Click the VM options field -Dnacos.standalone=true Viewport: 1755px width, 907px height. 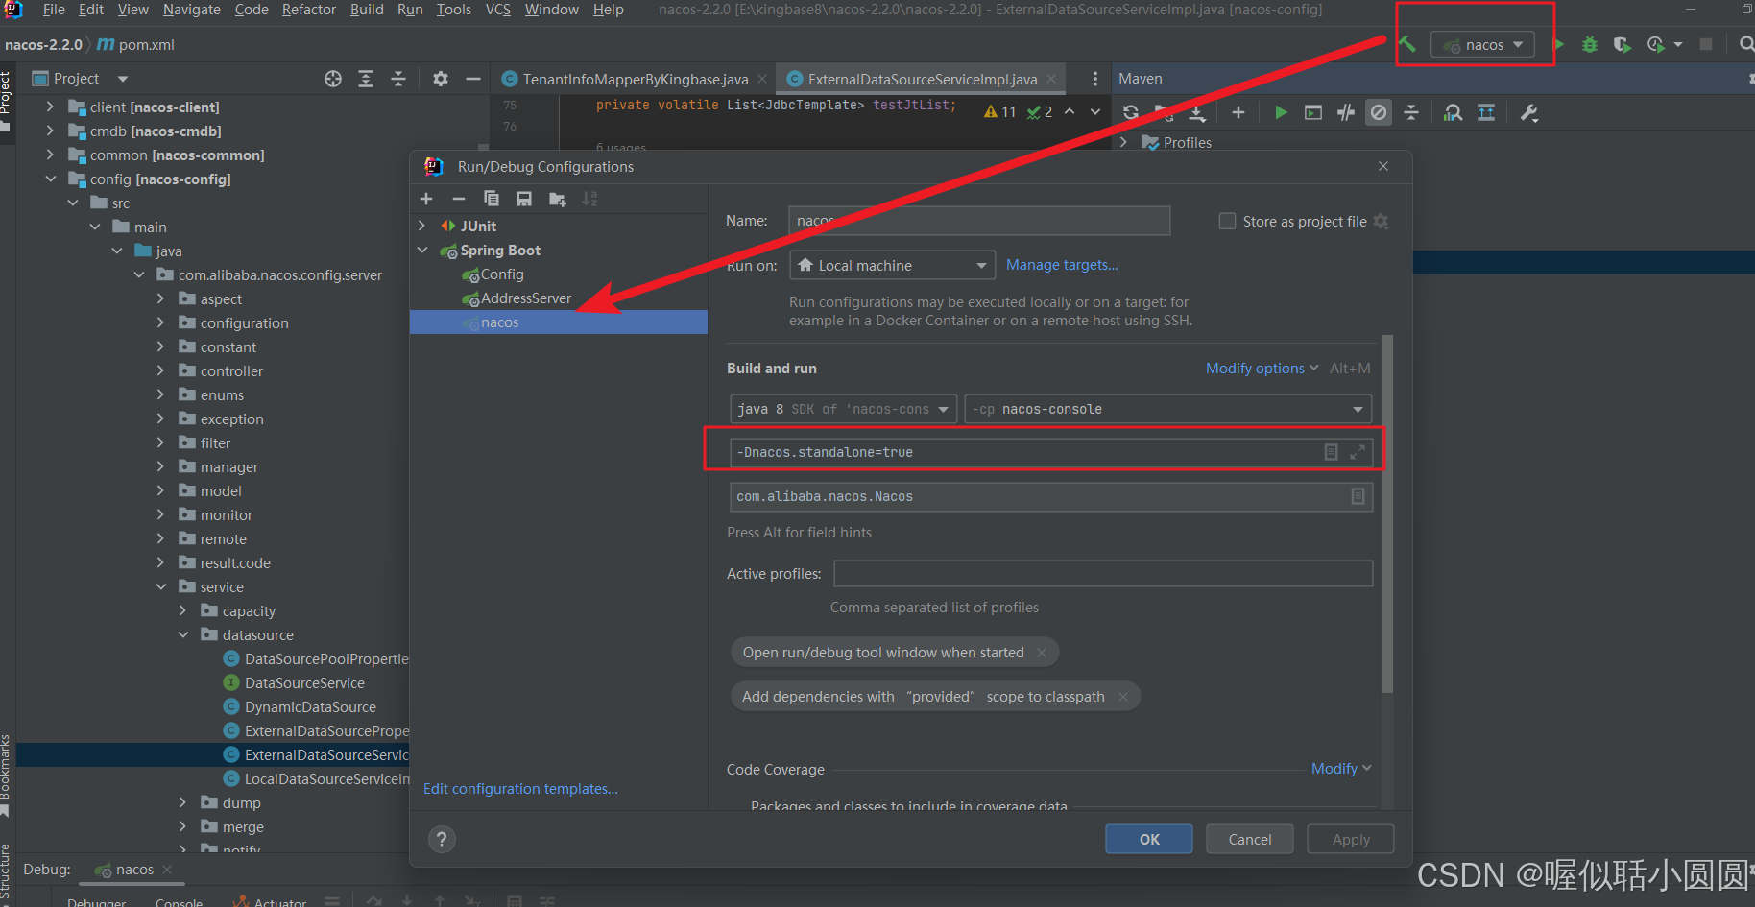pos(1051,452)
